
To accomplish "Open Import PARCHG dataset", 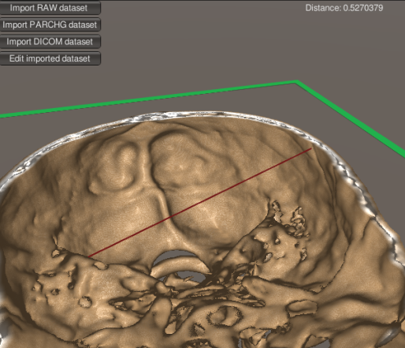I will (50, 24).
